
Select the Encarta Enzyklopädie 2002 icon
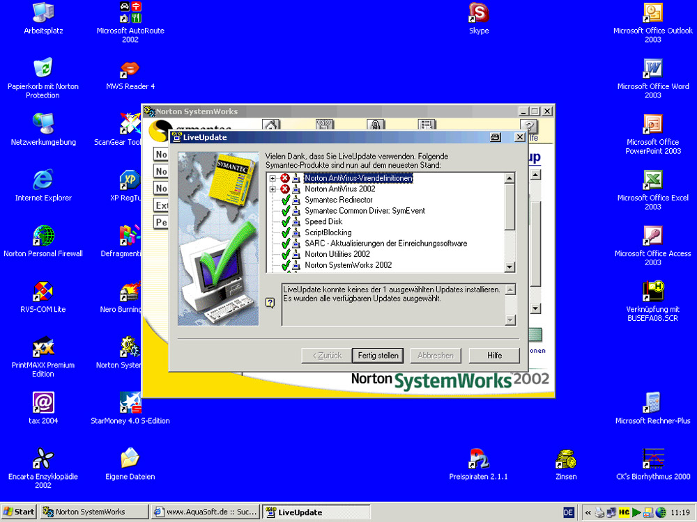[43, 459]
